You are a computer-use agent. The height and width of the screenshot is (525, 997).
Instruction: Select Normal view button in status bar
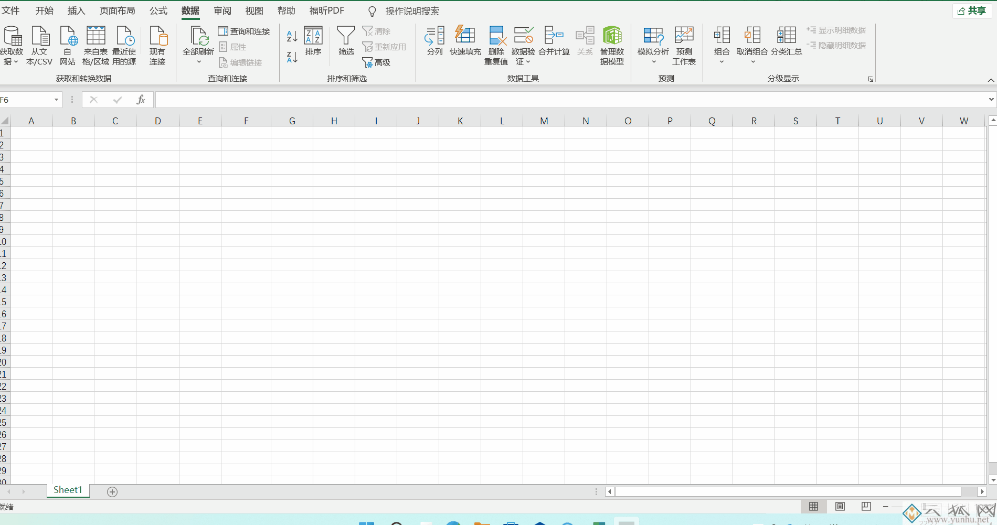813,506
